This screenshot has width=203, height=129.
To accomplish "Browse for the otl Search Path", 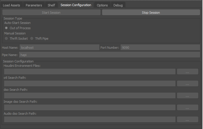I will pos(187,84).
